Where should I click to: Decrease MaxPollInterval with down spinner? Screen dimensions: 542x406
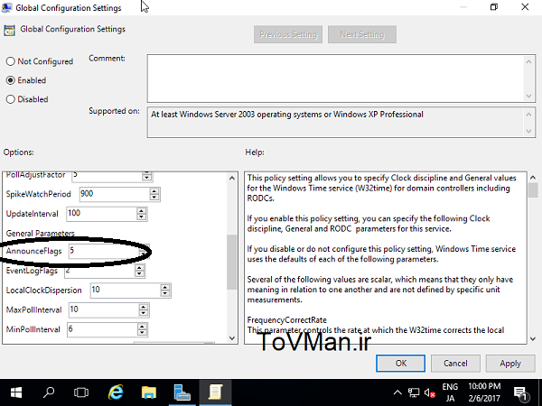click(143, 313)
